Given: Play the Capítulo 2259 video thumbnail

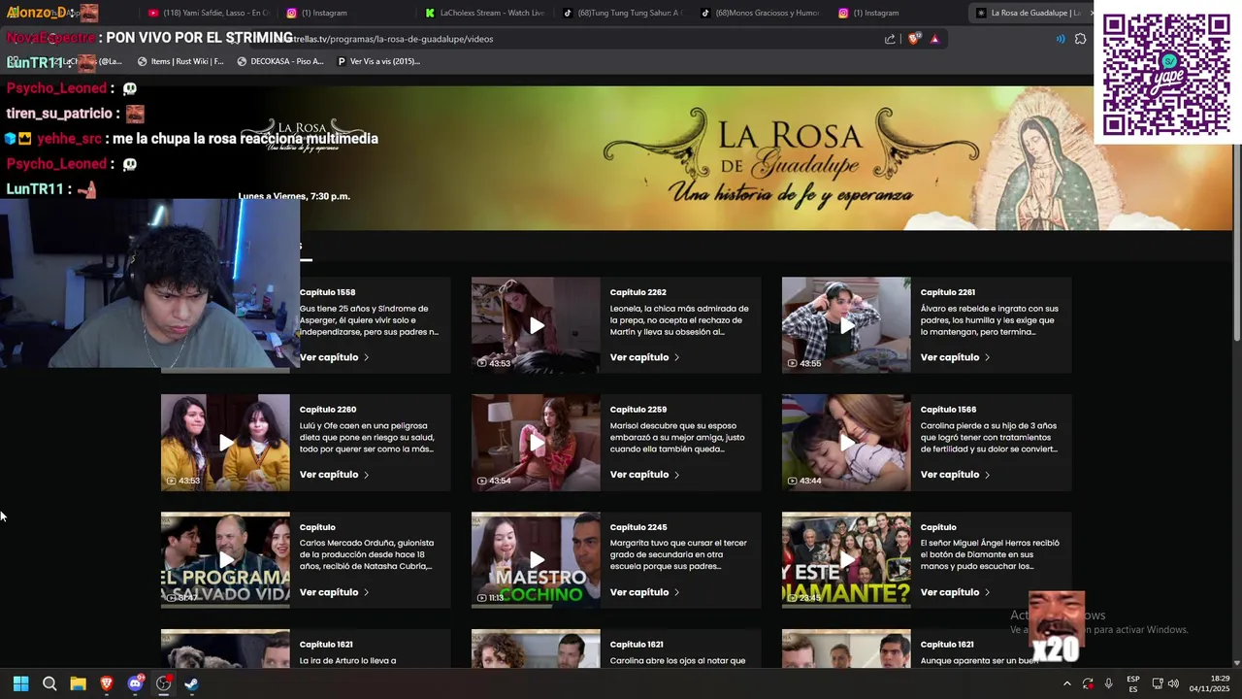Looking at the screenshot, I should tap(536, 443).
